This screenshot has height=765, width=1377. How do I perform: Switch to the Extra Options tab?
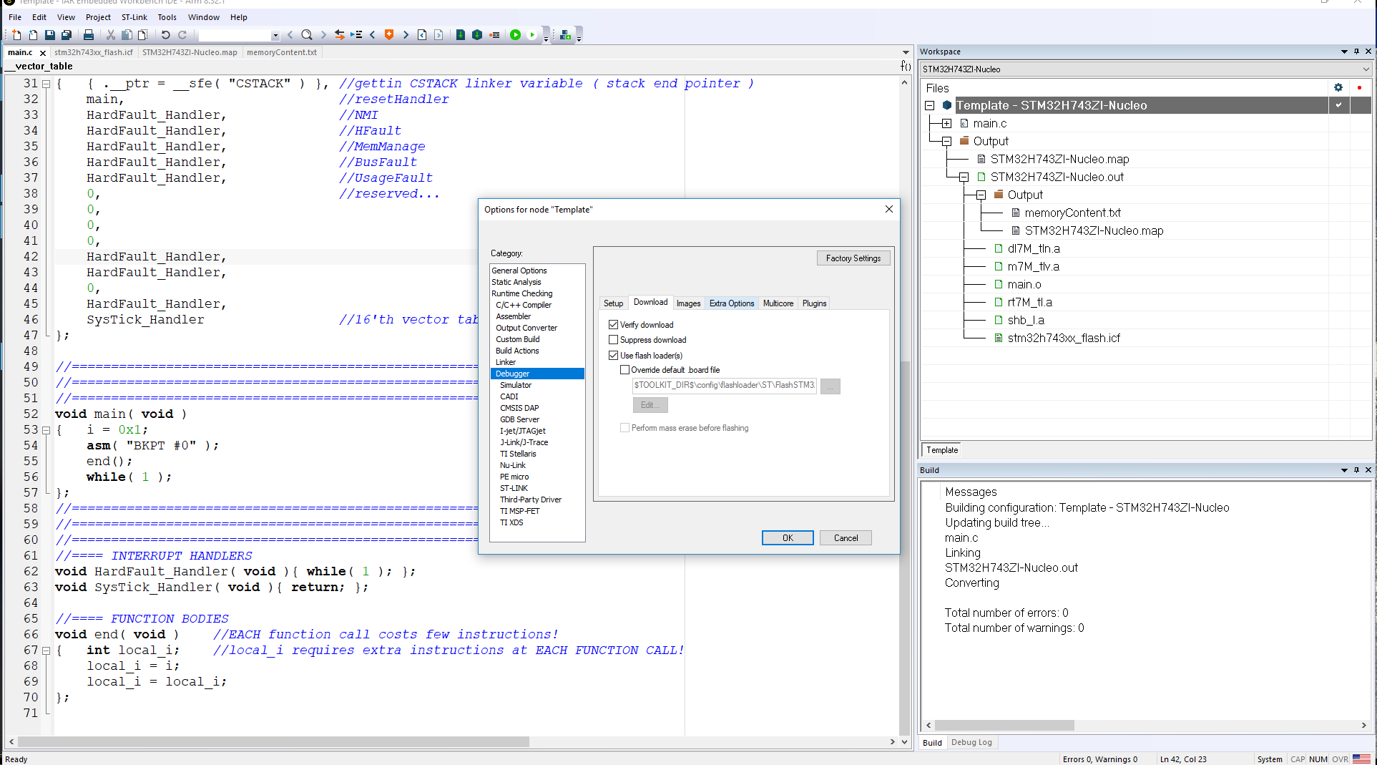(x=731, y=303)
